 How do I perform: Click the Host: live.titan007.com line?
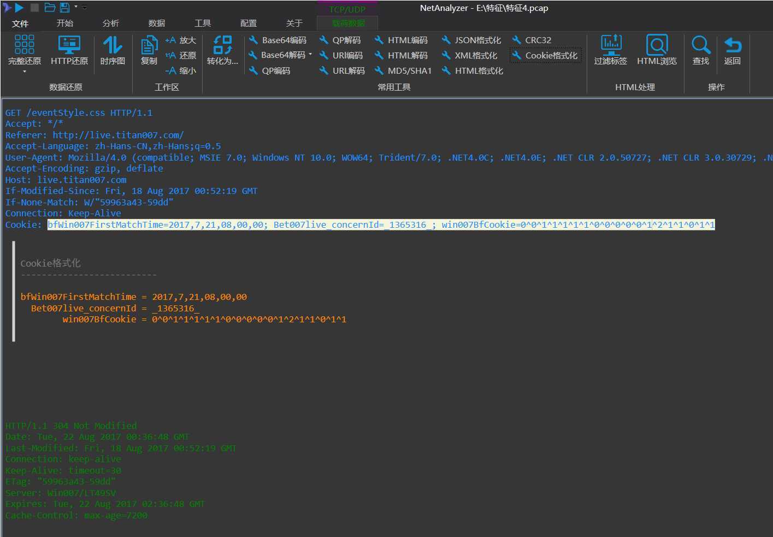(x=66, y=180)
